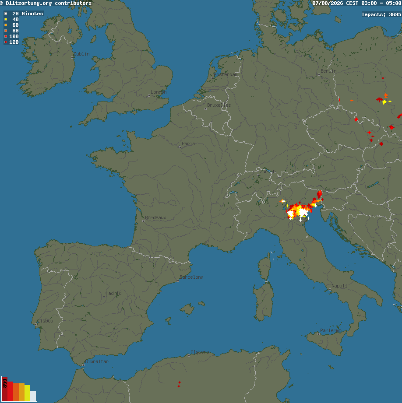Viewport: 402px width, 403px height.
Task: Select the Madrid city label
Action: coord(113,293)
